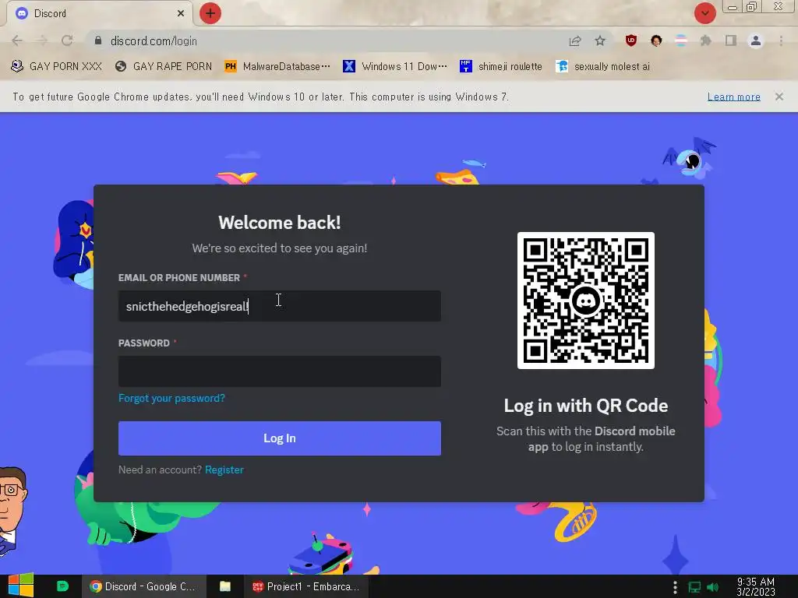Click the Email or Phone Number field
The height and width of the screenshot is (598, 798).
tap(280, 306)
